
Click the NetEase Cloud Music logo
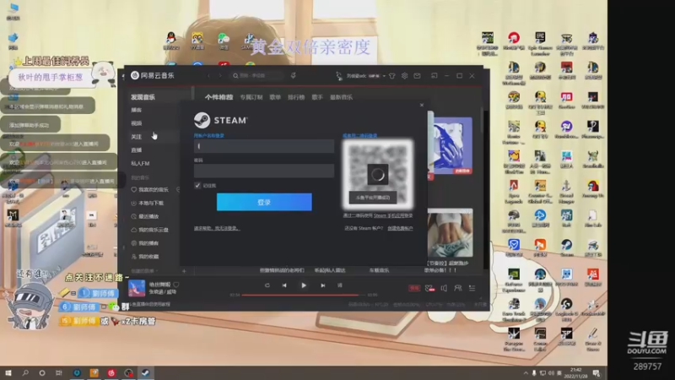153,75
